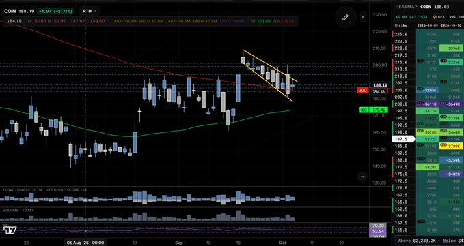Click the yellow $789K cell at strike 185.0
This screenshot has width=464, height=246.
click(x=451, y=146)
